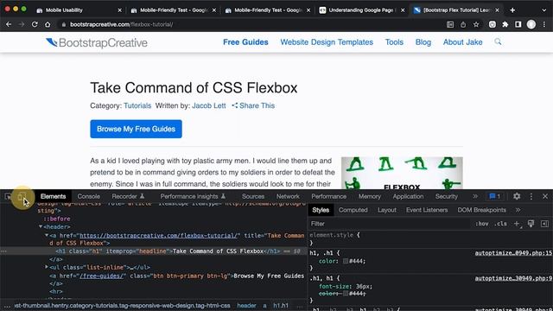Select the Layout tab in sidebar
This screenshot has width=553, height=311.
coord(387,210)
